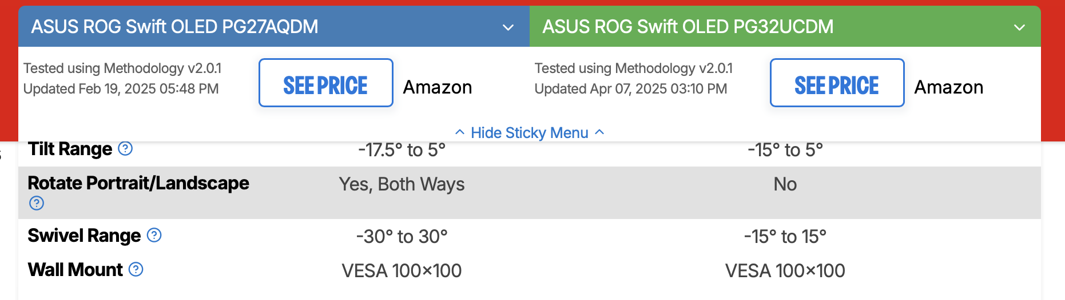1065x300 pixels.
Task: Open the ASUS ROG Swift OLED PG32UCDM selector
Action: [x=785, y=26]
